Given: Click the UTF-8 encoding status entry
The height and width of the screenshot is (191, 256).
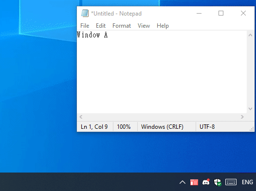Looking at the screenshot, I should (x=207, y=127).
